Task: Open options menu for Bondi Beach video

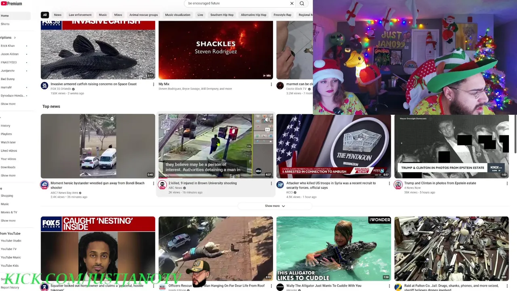Action: tap(153, 183)
